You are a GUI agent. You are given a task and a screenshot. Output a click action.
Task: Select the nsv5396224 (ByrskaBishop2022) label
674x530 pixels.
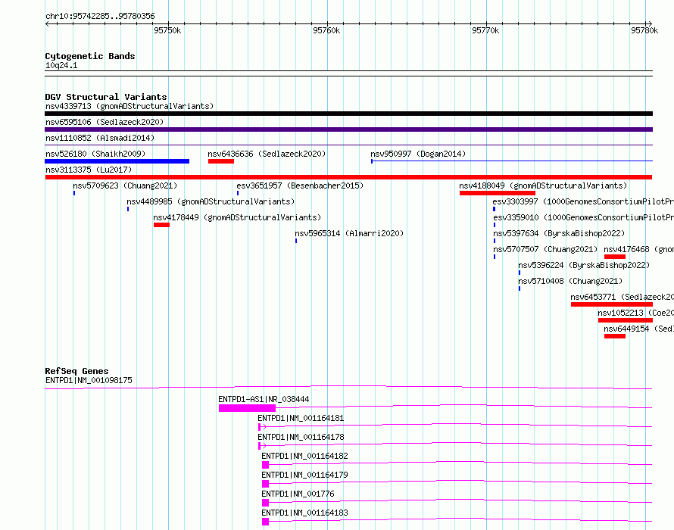tap(584, 265)
